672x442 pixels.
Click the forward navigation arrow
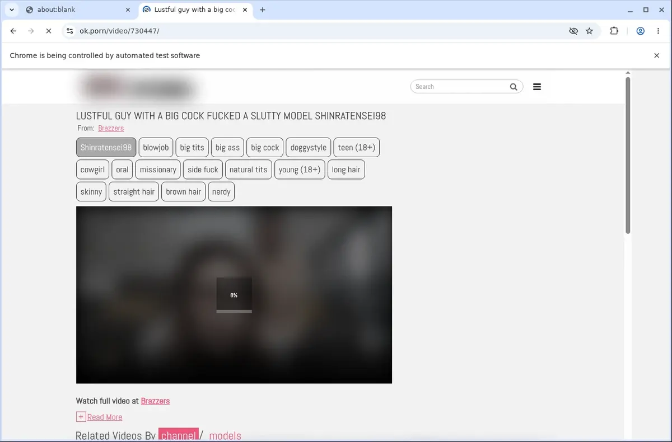pos(31,31)
